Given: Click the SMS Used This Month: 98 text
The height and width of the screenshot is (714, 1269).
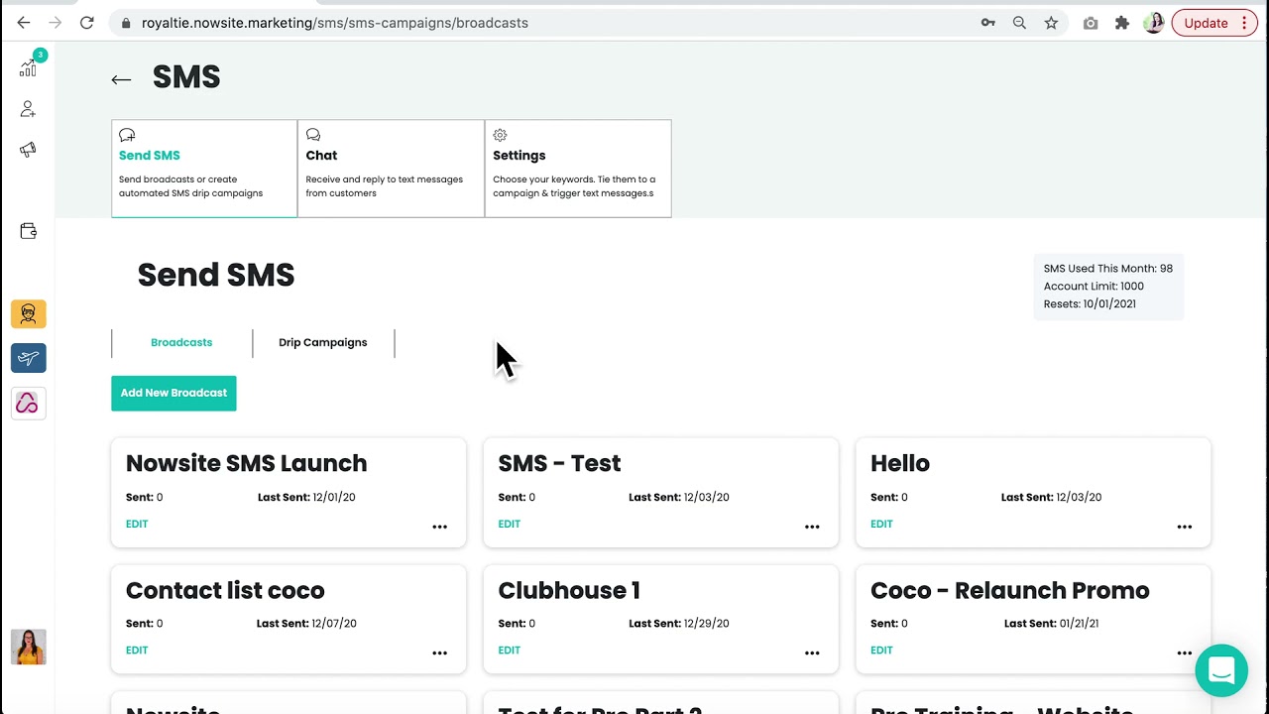Looking at the screenshot, I should click(x=1107, y=269).
